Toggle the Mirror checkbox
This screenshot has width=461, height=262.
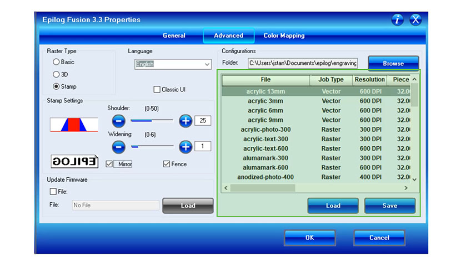pos(109,164)
